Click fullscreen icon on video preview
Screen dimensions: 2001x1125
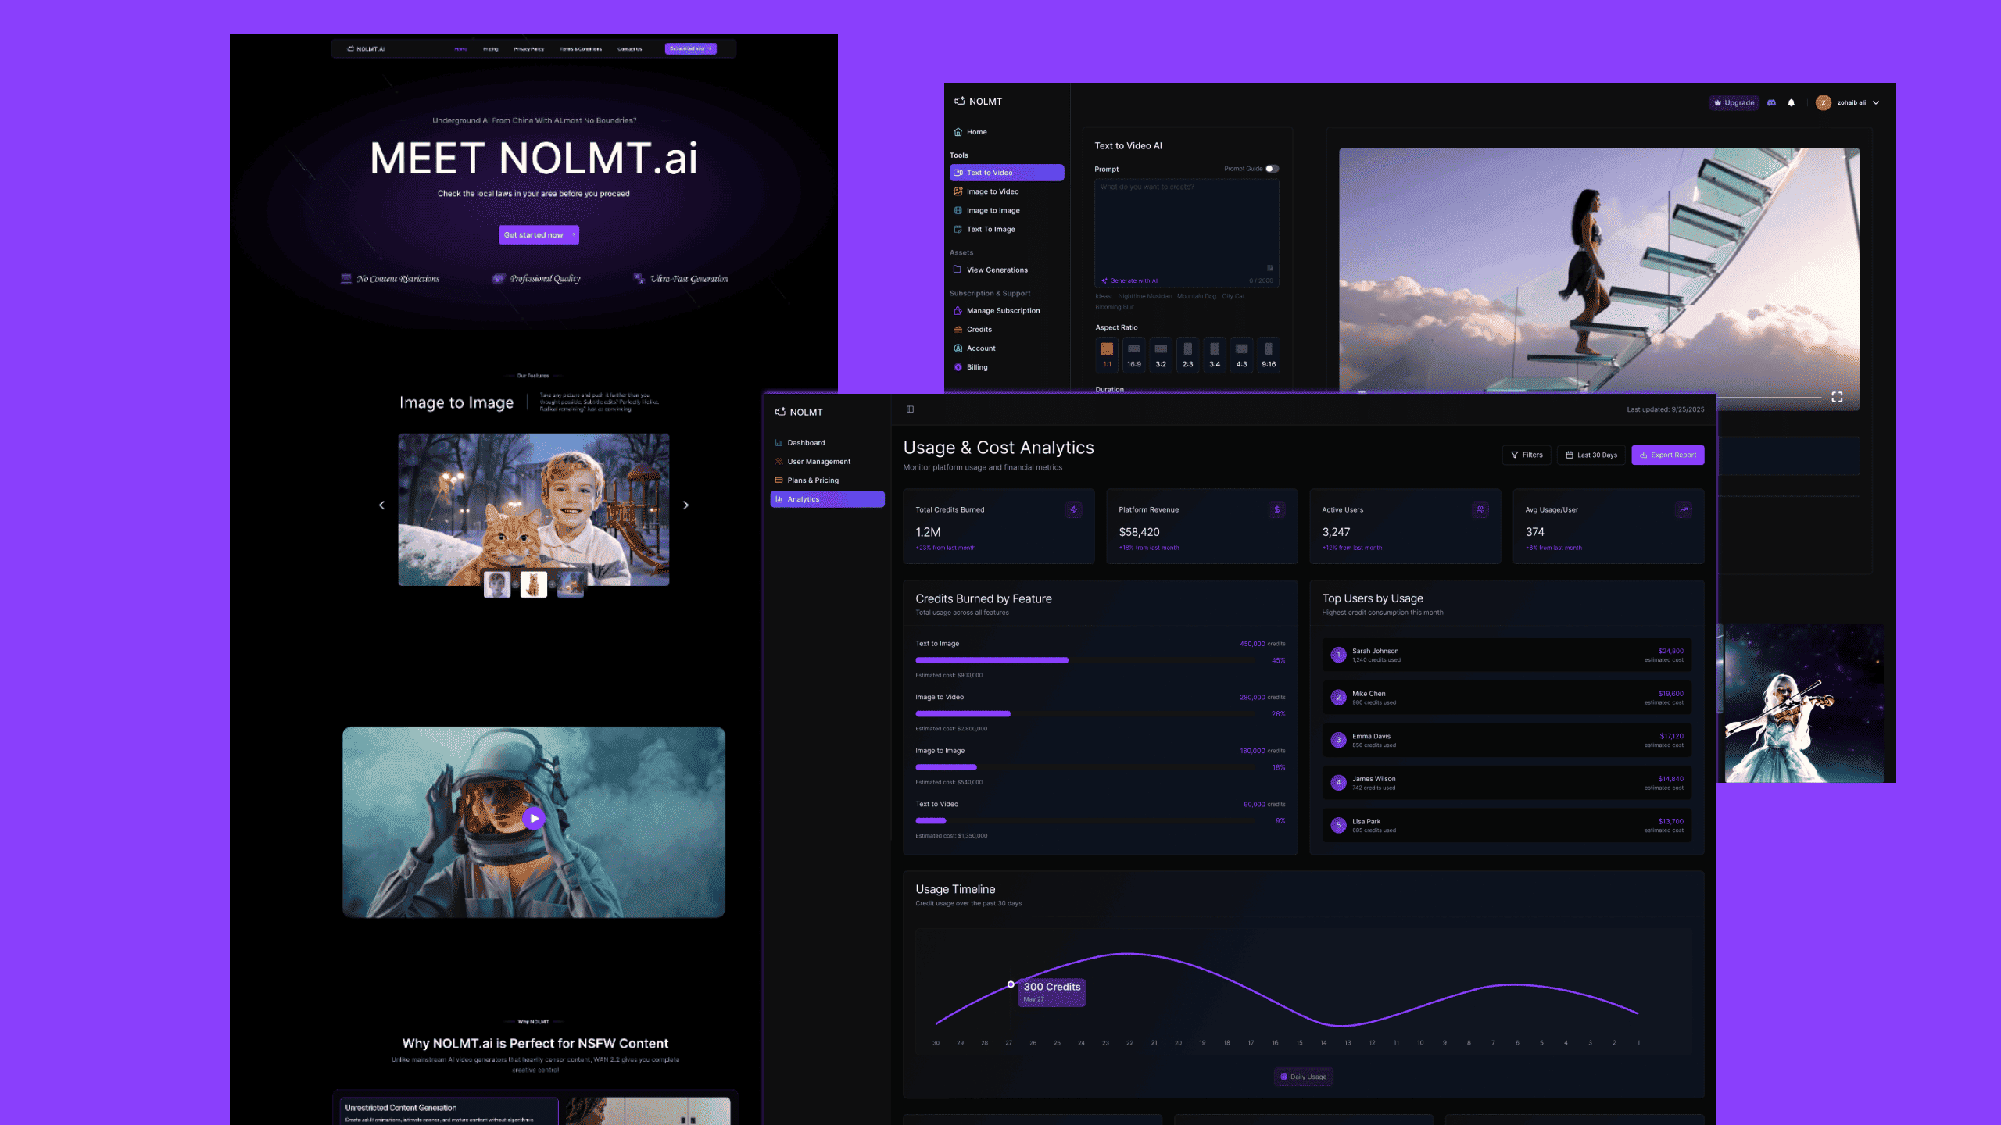click(1837, 397)
